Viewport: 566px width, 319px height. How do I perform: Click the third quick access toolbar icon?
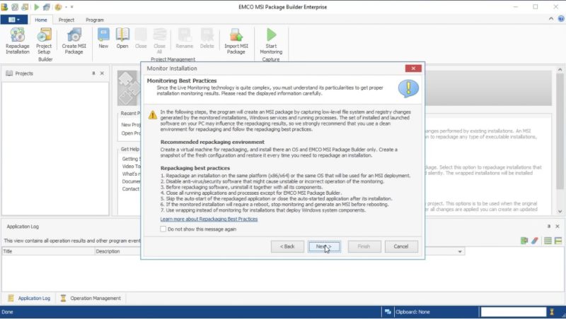(25, 7)
